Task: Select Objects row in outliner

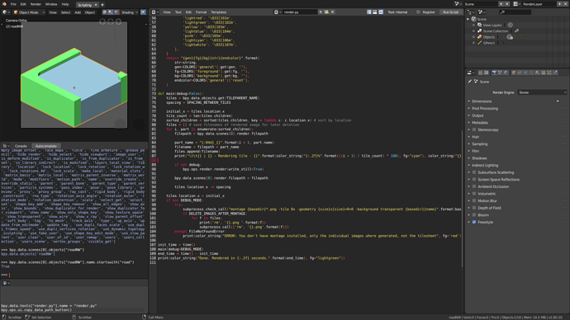Action: click(x=488, y=36)
